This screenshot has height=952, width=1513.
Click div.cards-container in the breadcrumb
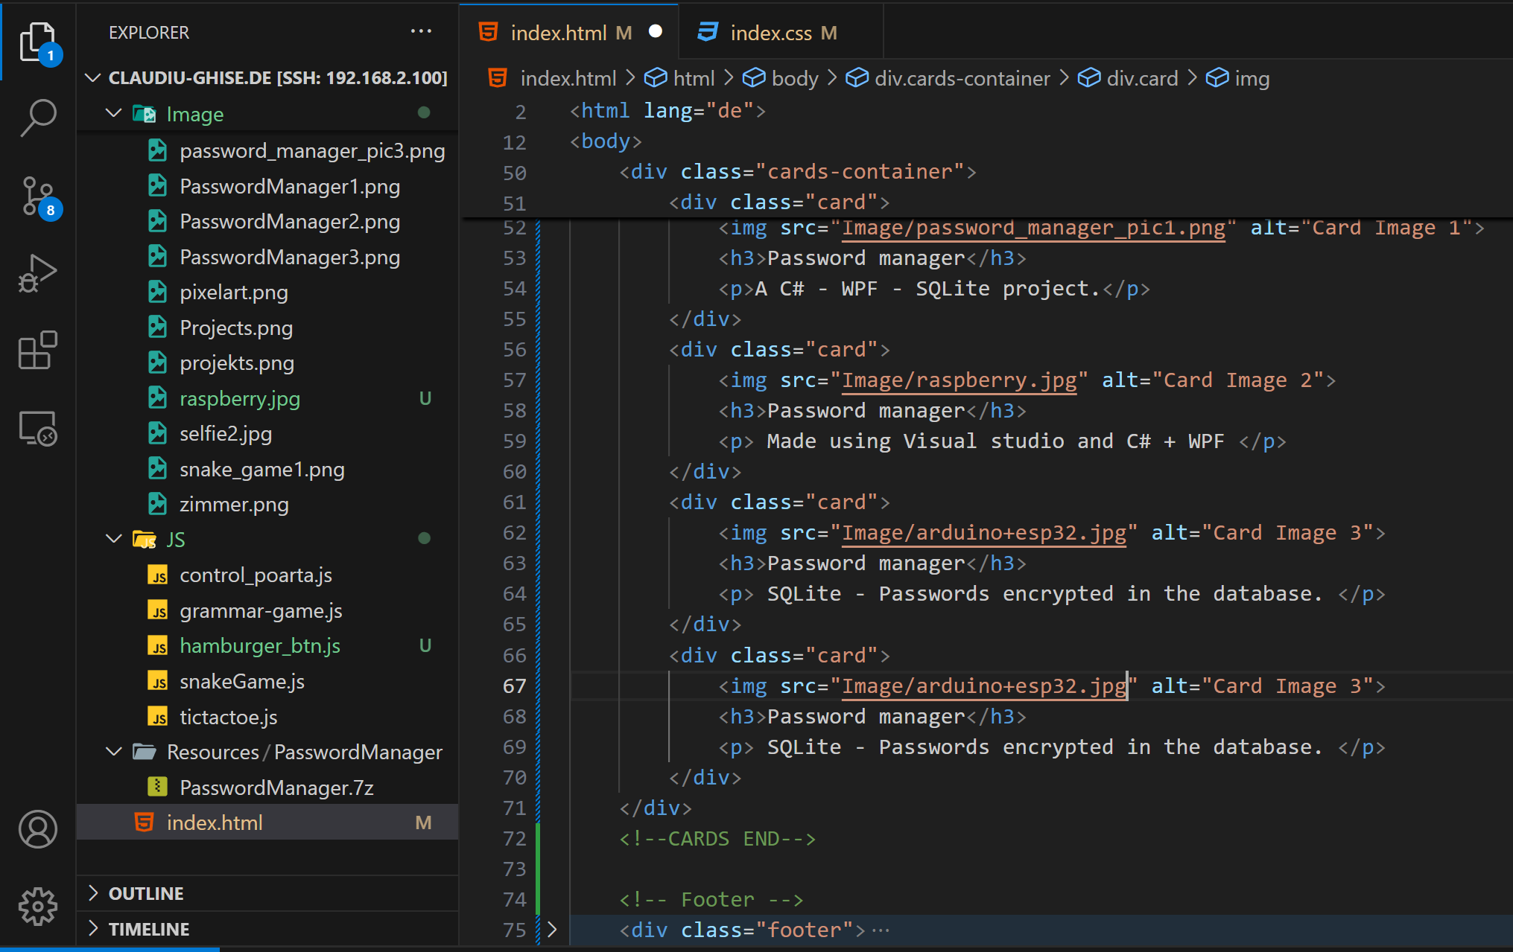coord(961,78)
